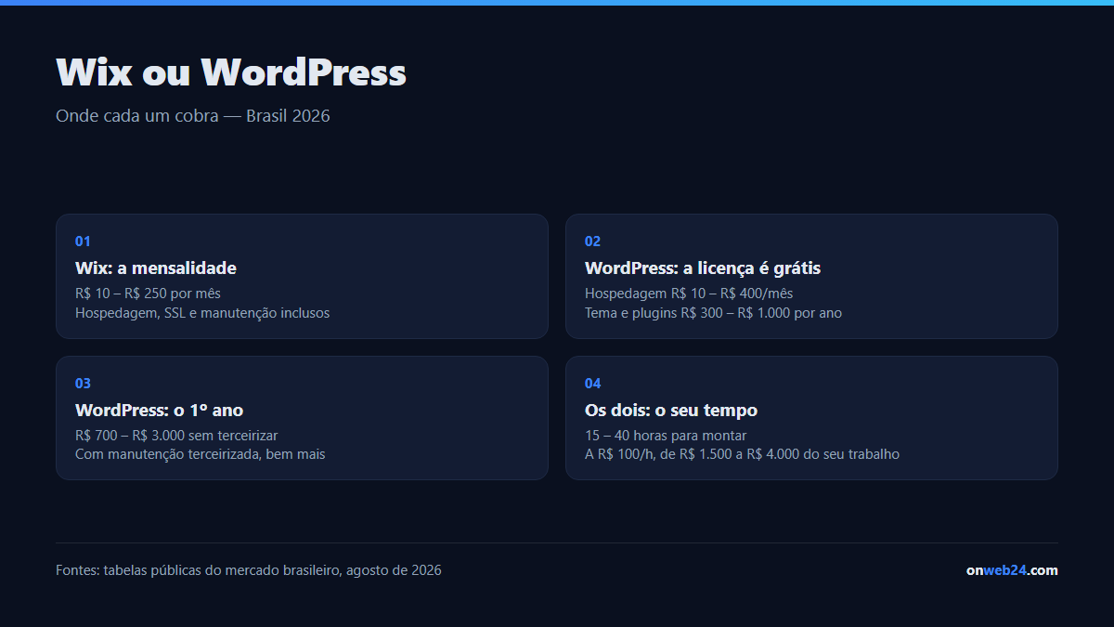Viewport: 1114px width, 627px height.
Task: Click '15 – 40 horas para montar'
Action: [x=666, y=436]
